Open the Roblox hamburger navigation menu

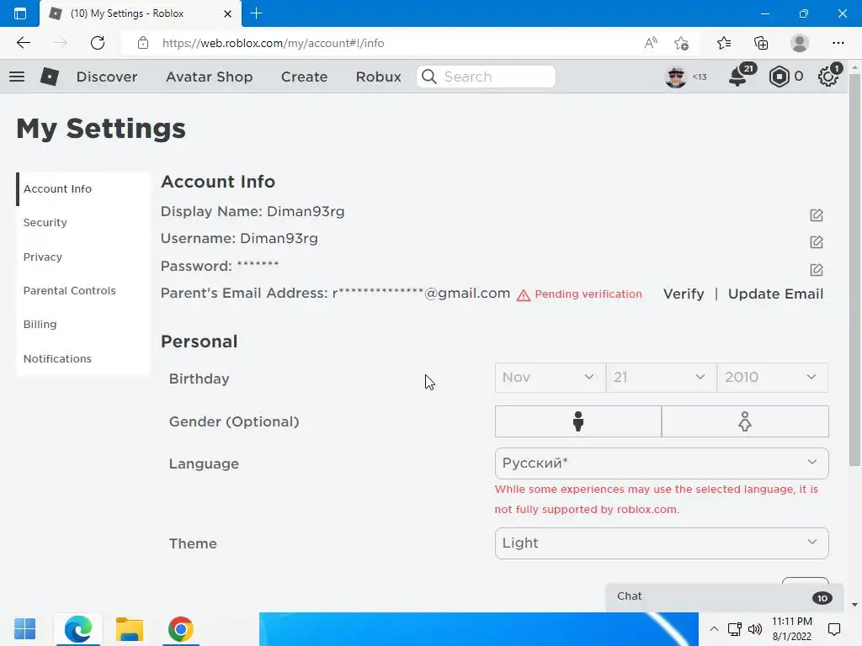(x=17, y=77)
